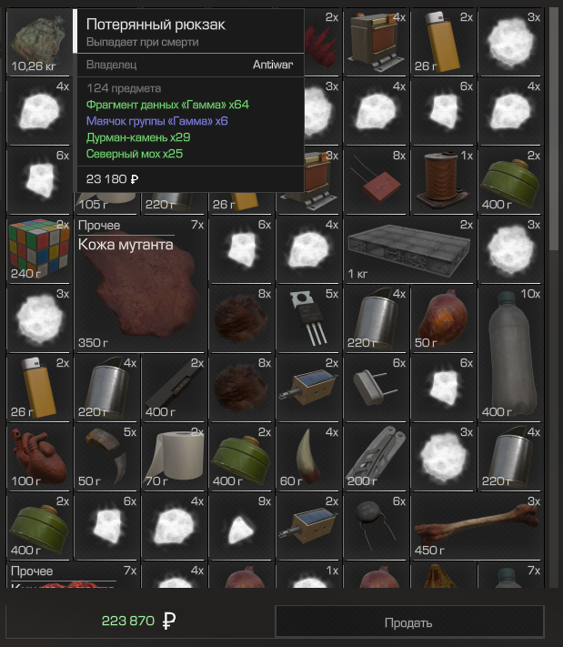Select the Кожа мутанта item, 350 г
This screenshot has height=647, width=563.
tap(141, 284)
